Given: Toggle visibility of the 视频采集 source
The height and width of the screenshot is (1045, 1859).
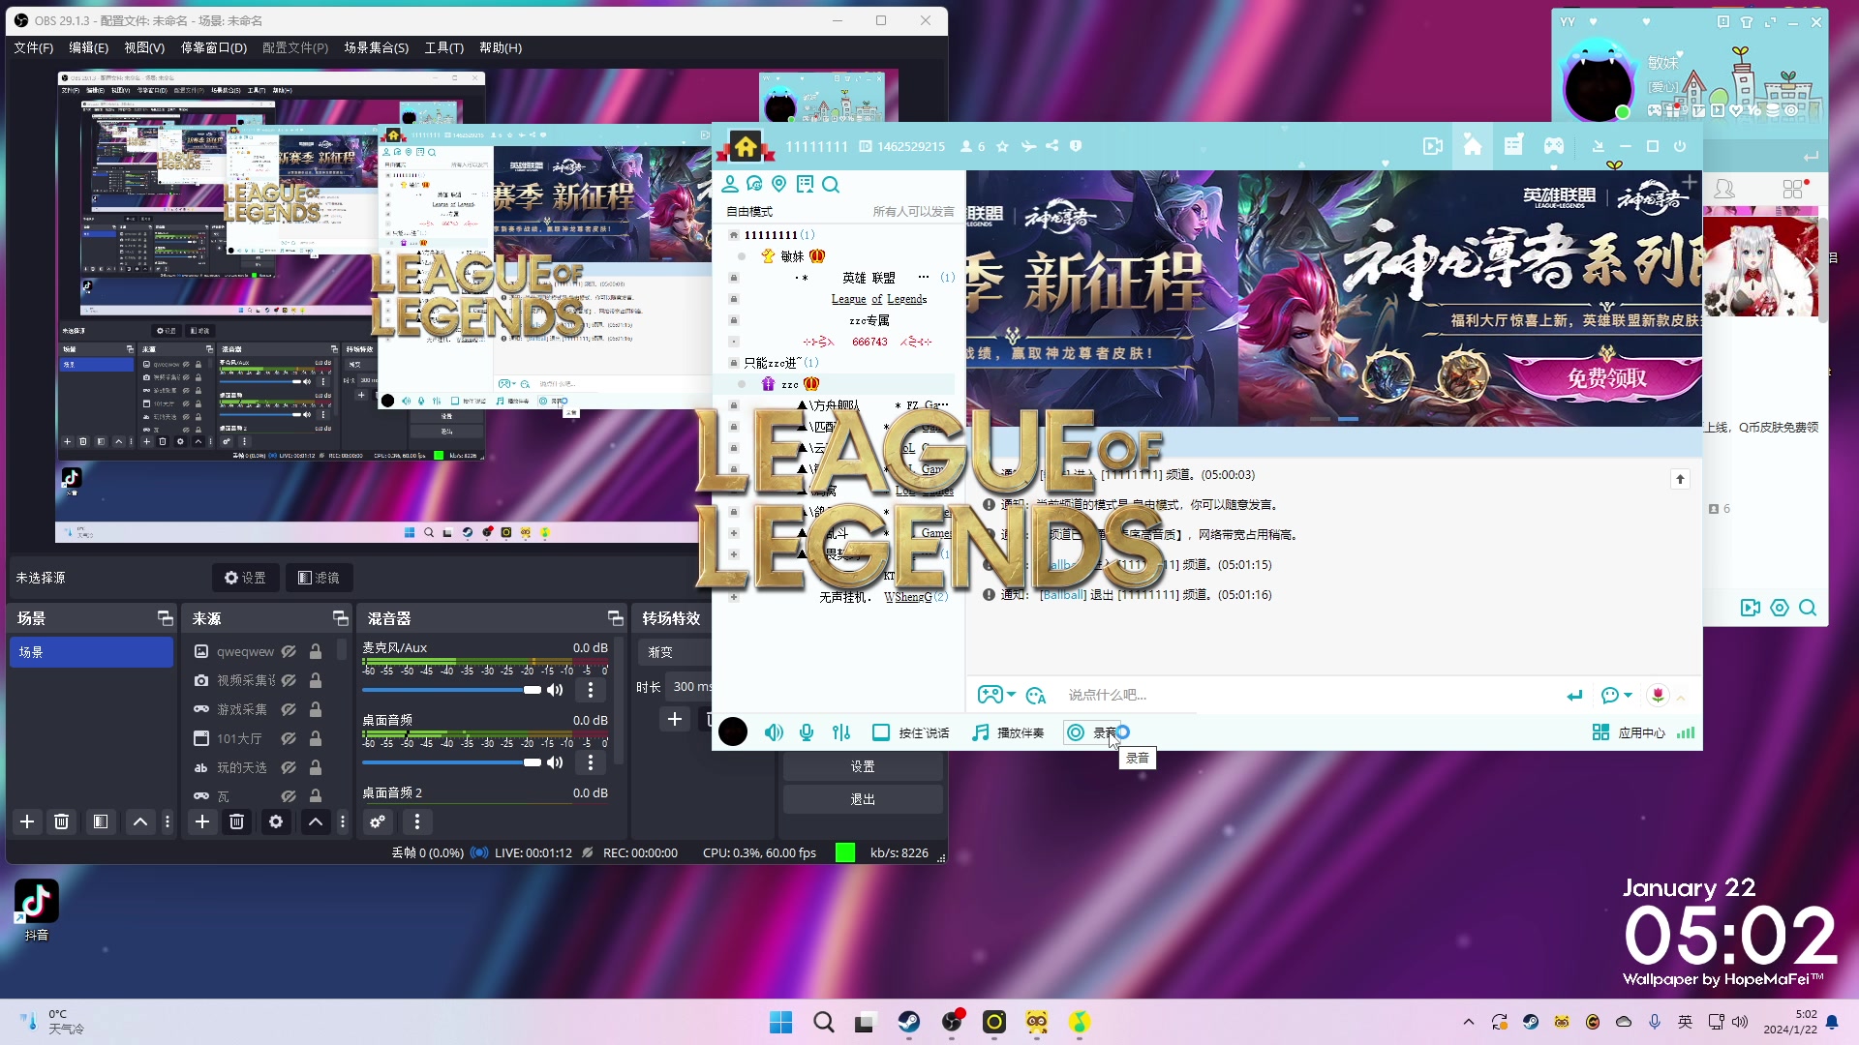Looking at the screenshot, I should (289, 681).
